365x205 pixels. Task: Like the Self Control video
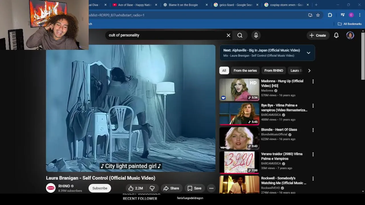pyautogui.click(x=135, y=188)
